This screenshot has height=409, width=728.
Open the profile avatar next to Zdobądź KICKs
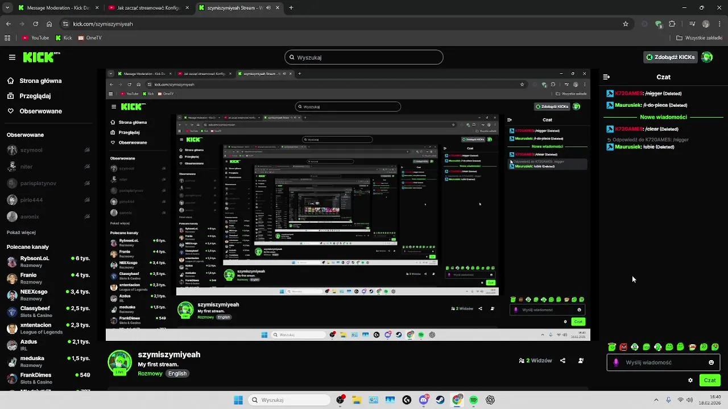point(707,57)
